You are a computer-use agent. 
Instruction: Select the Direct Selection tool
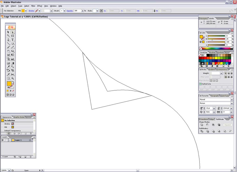pos(13,32)
